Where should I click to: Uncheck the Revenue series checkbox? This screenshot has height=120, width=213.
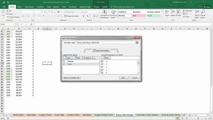[64, 61]
